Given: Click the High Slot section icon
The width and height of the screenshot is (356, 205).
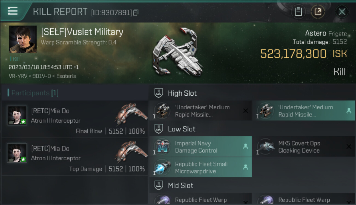Looking at the screenshot, I should 159,93.
